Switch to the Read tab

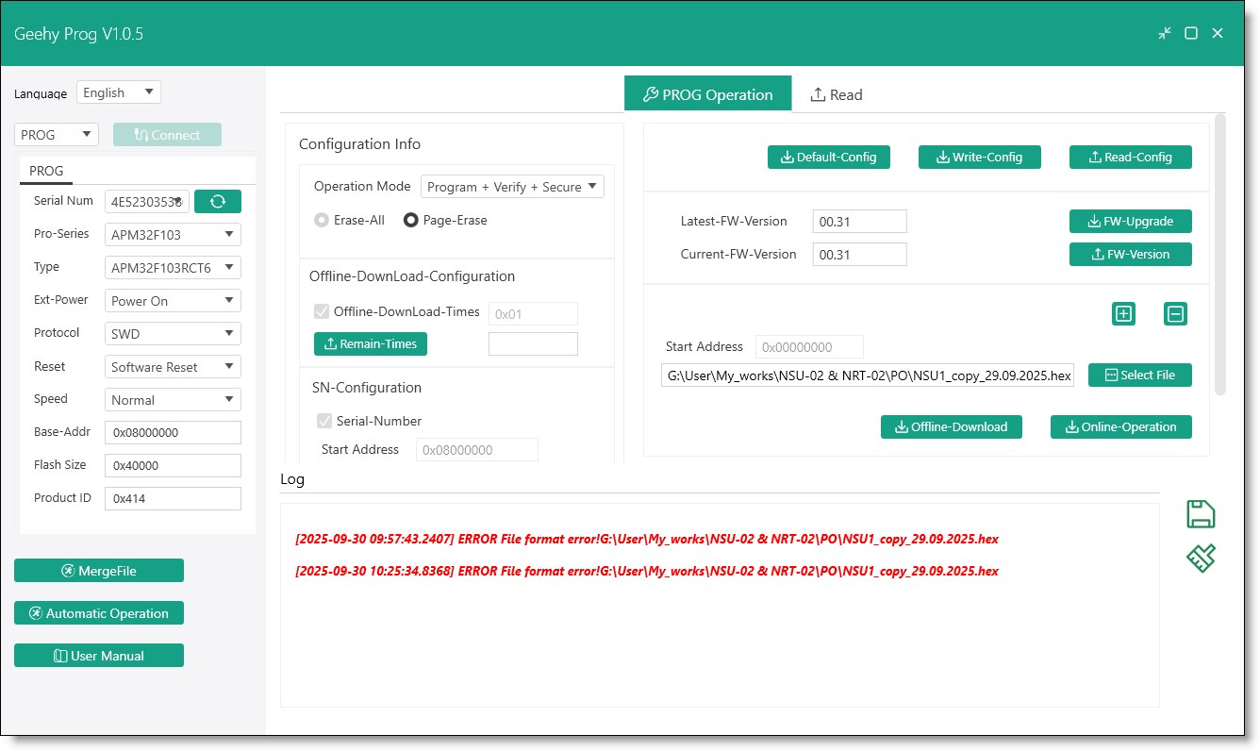(837, 94)
